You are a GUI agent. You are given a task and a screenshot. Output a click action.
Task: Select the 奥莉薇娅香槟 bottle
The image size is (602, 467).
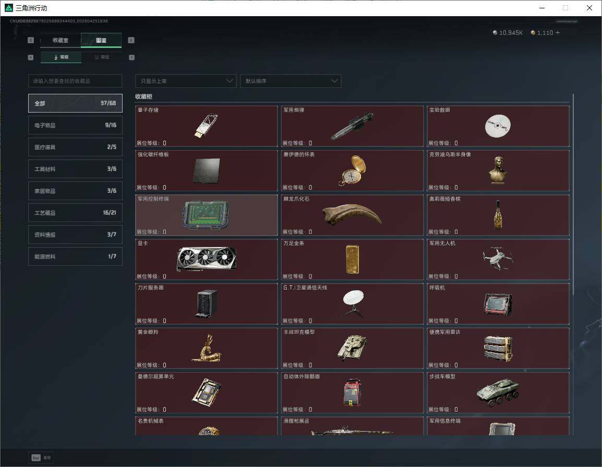tap(498, 215)
